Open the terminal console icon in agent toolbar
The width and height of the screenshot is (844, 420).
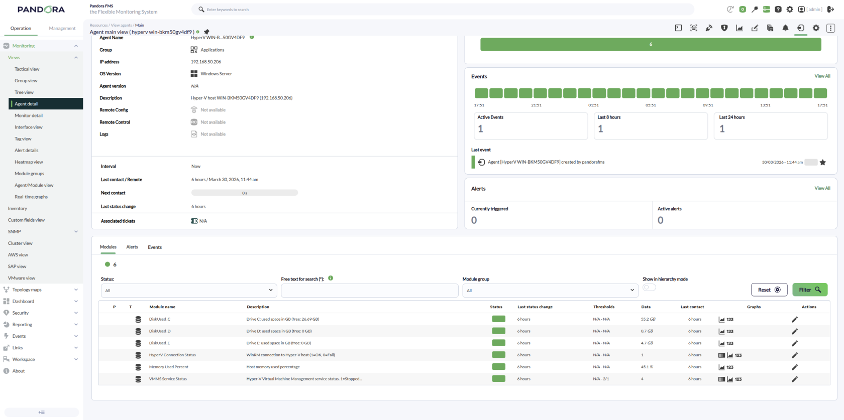678,28
